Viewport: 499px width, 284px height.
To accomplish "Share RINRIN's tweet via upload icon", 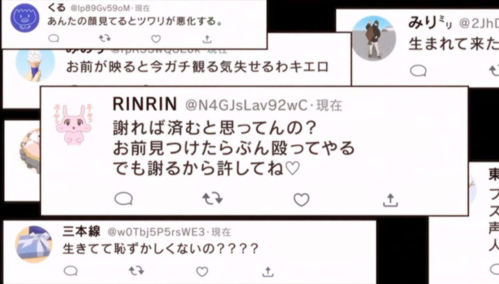I will [390, 200].
